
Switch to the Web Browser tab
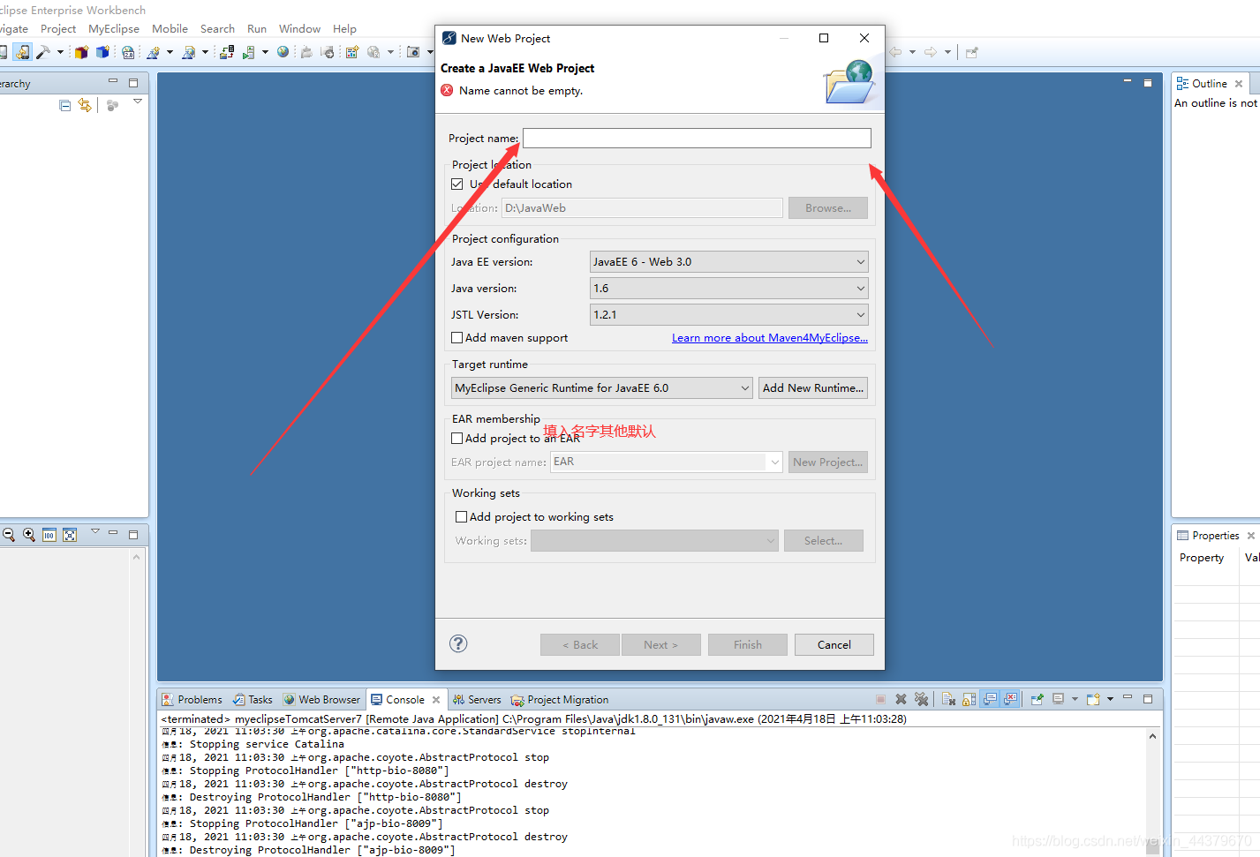coord(321,700)
